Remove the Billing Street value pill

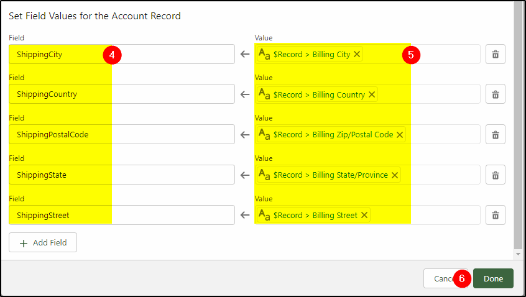(x=364, y=215)
